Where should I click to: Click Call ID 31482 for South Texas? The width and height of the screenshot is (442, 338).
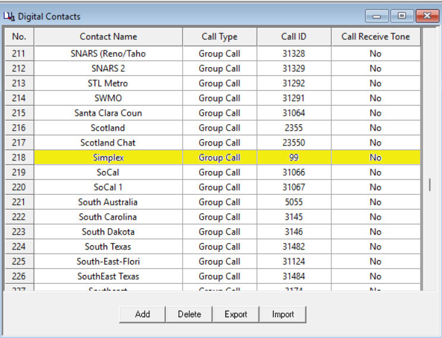294,247
